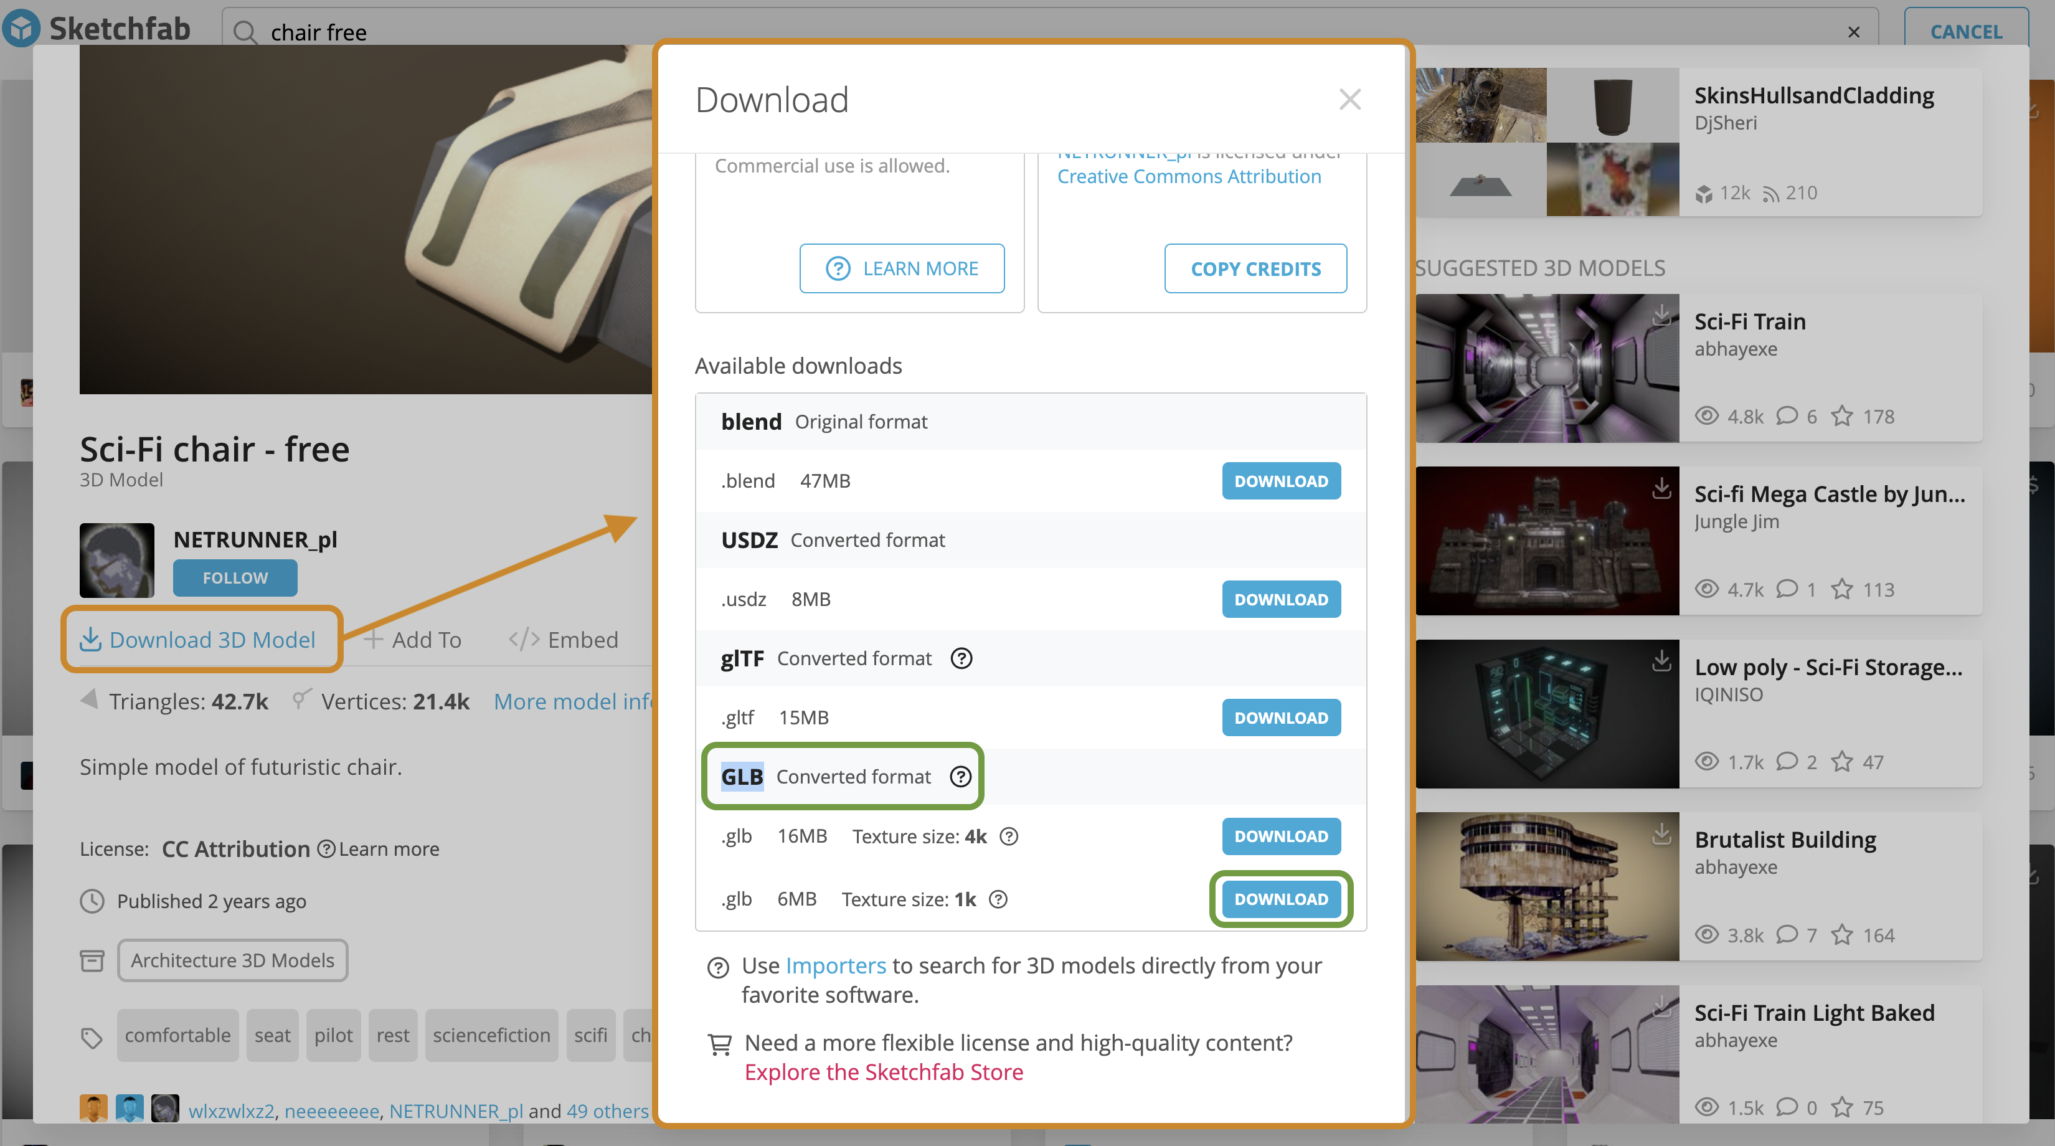Screen dimensions: 2055x1146
Task: Open help icon next to GLB Converted format
Action: (960, 777)
